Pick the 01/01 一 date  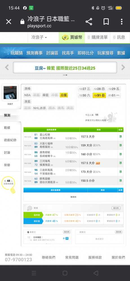[x=114, y=95]
